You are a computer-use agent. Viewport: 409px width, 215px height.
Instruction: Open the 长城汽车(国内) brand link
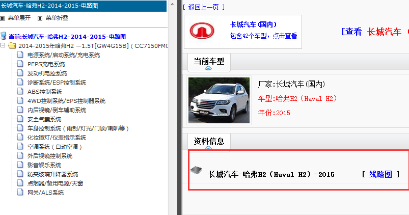253,24
